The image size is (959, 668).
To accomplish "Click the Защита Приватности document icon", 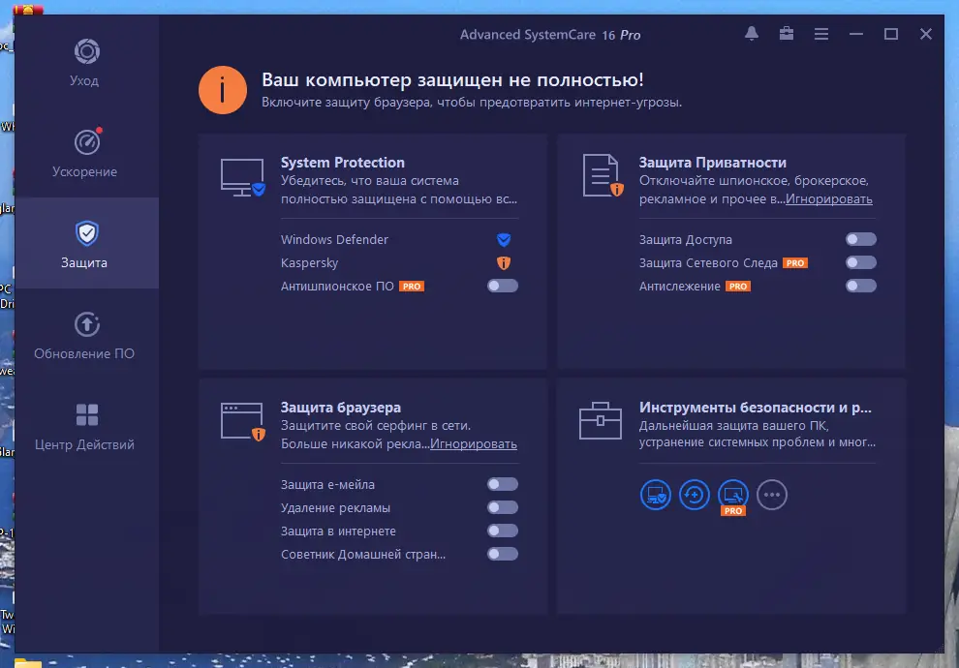I will coord(603,175).
